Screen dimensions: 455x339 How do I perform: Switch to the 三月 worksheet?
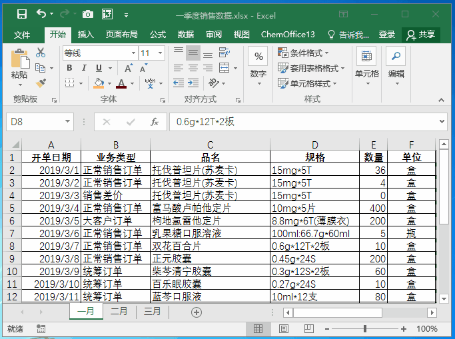153,312
